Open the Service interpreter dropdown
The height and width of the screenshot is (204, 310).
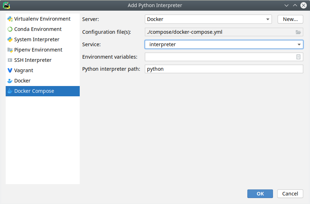[x=224, y=44]
